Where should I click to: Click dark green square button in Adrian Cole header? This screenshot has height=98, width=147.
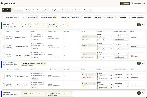coord(139,25)
